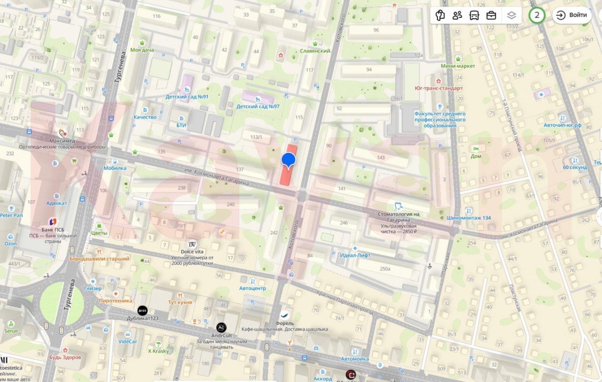
Task: Click the Славянский shop basket icon
Action: tap(315, 44)
